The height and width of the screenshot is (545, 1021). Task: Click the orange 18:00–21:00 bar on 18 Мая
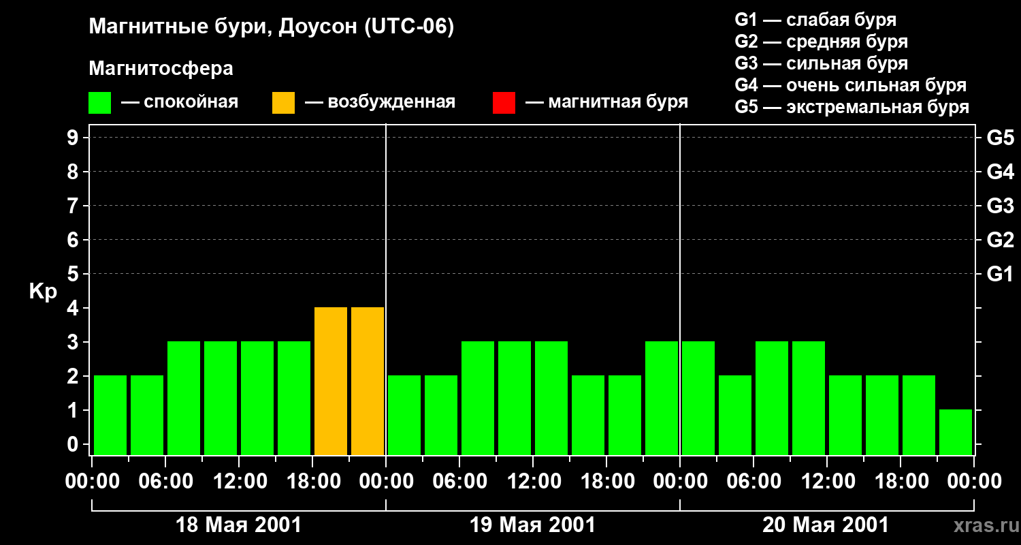point(331,381)
